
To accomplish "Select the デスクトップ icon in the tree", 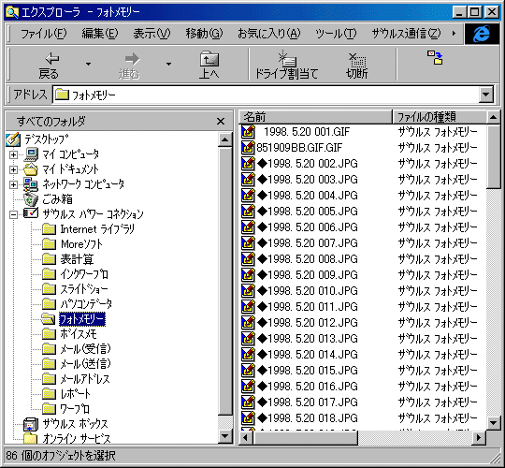I will [x=13, y=139].
